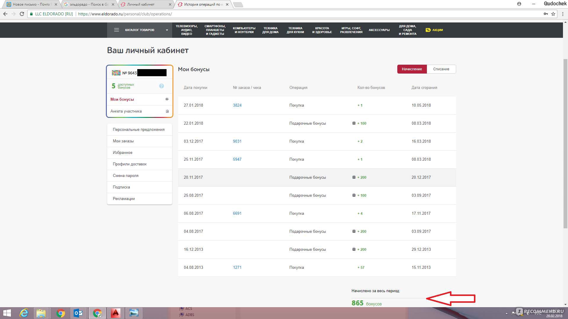The height and width of the screenshot is (319, 568).
Task: Click clipboard icon by Анкета участника
Action: coord(167,111)
